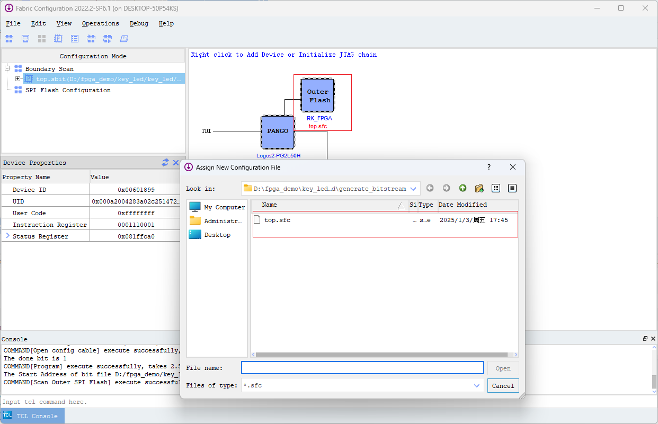This screenshot has width=658, height=424.
Task: Click inside the File name input field
Action: click(362, 367)
